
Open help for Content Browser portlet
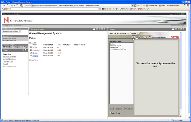[x=94, y=29]
